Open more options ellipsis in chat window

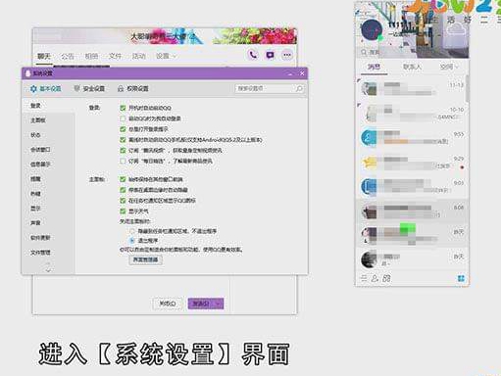pos(287,55)
